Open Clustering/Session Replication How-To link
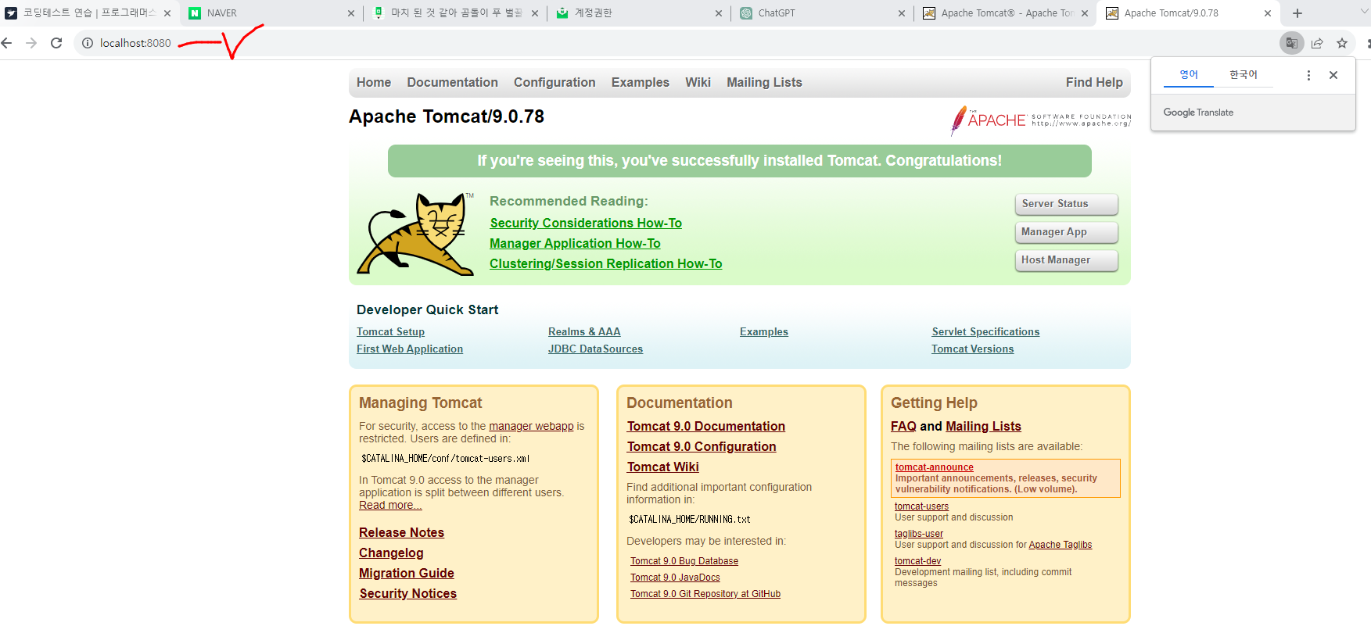1371x626 pixels. pyautogui.click(x=606, y=264)
